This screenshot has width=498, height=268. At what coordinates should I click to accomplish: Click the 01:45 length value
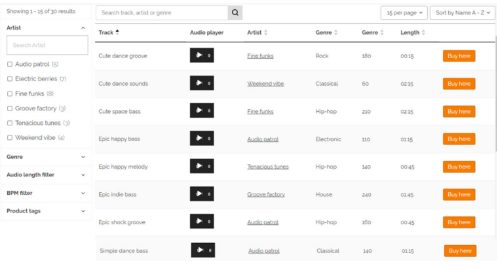[x=407, y=195]
